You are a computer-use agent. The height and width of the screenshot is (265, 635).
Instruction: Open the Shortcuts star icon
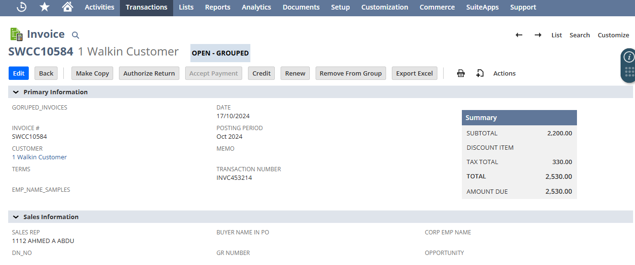45,7
